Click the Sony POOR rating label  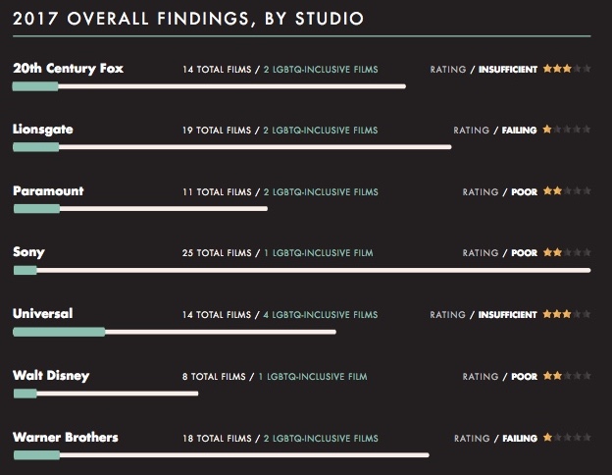point(524,253)
